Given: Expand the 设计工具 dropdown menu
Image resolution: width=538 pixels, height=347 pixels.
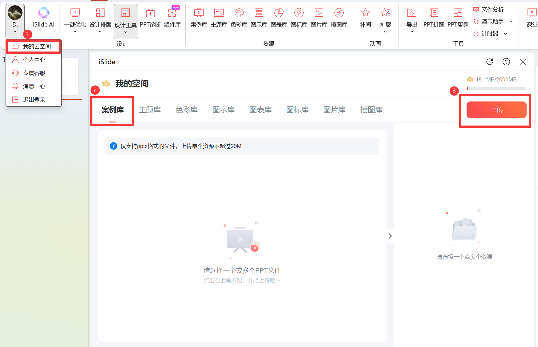Looking at the screenshot, I should coord(125,32).
